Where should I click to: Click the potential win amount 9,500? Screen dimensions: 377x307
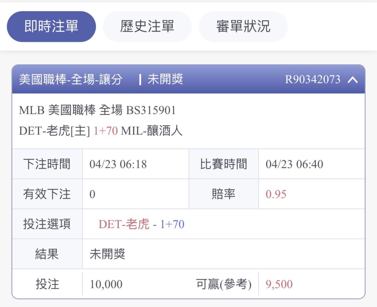coord(279,284)
